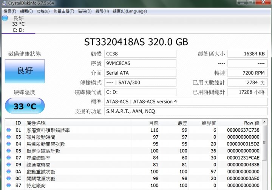Click the ST3320418AS 320.0 GB model title
272x190 pixels.
click(136, 42)
